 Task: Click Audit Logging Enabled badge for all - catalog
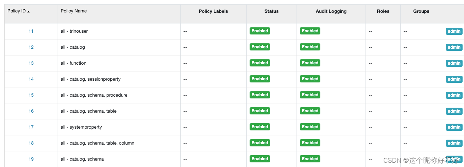click(310, 47)
